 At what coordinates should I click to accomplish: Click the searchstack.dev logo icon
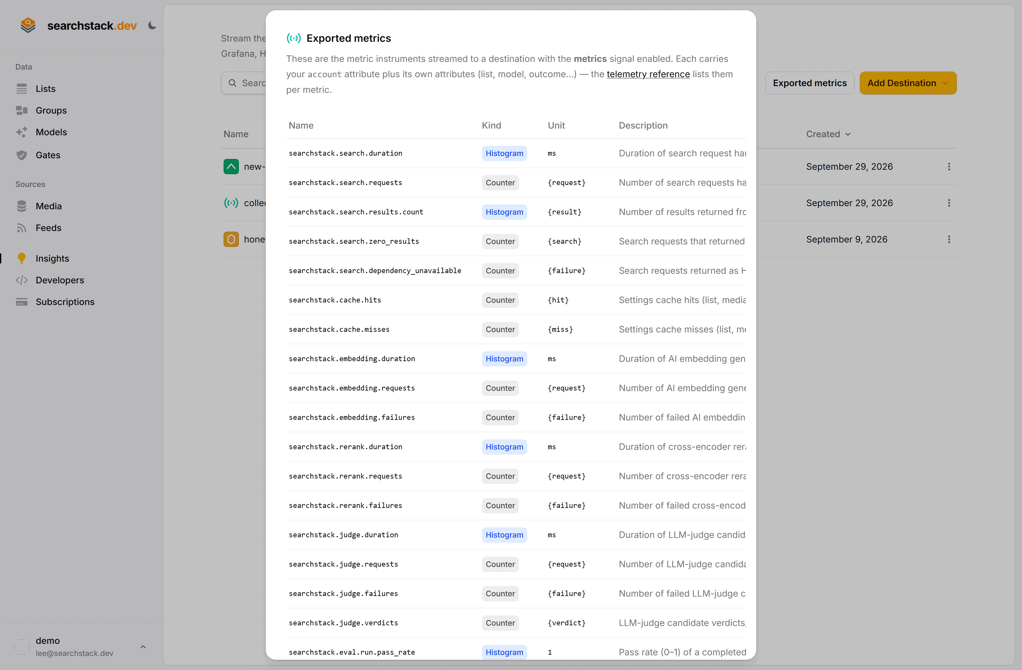tap(28, 25)
